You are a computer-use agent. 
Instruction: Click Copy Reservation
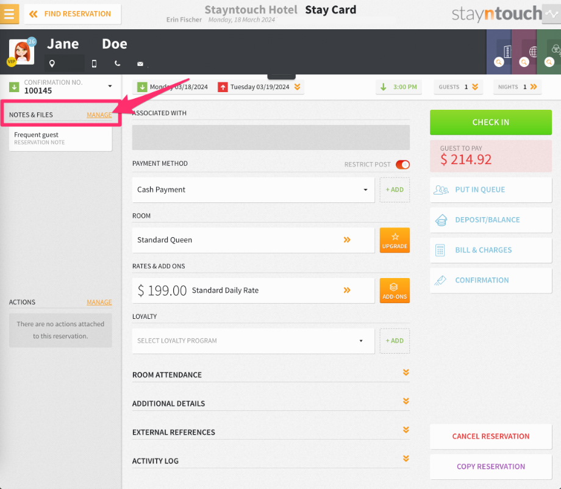click(491, 467)
